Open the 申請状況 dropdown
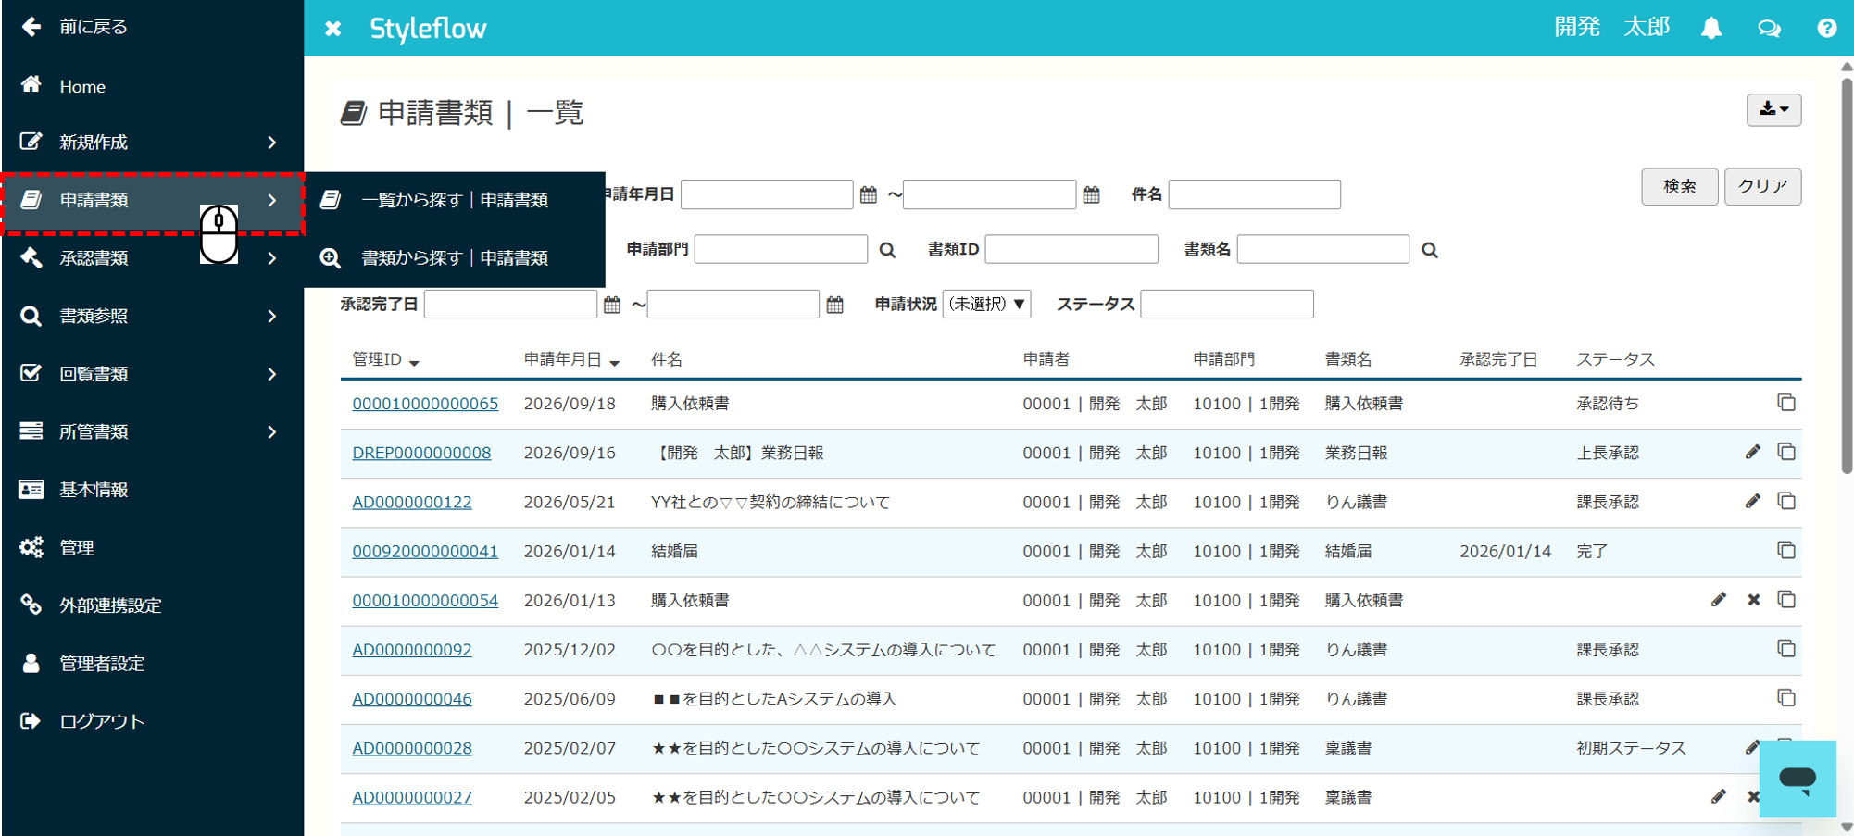Image resolution: width=1854 pixels, height=836 pixels. point(986,304)
